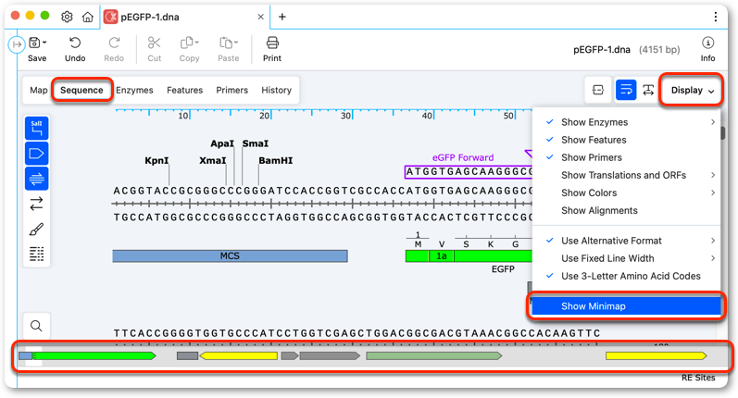Image resolution: width=738 pixels, height=398 pixels.
Task: Toggle show primers side button
Action: tap(37, 179)
